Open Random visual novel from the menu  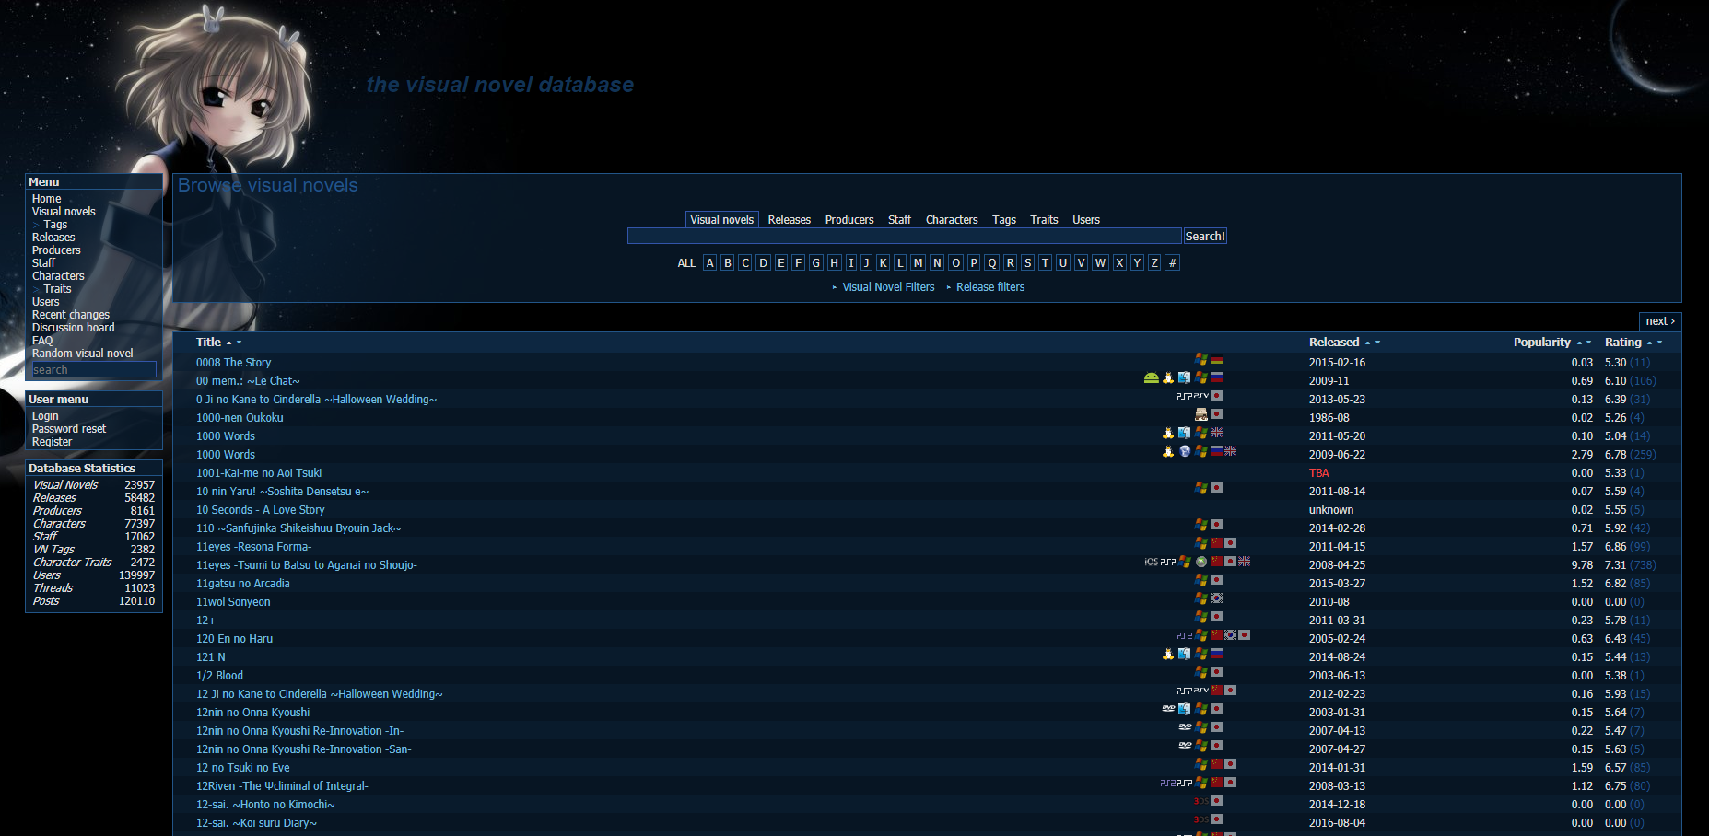[82, 354]
